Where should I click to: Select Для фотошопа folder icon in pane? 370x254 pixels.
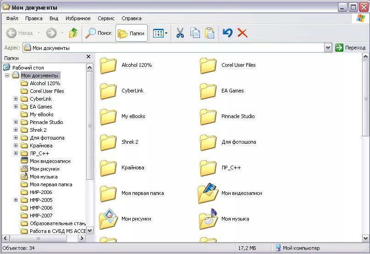(208, 142)
